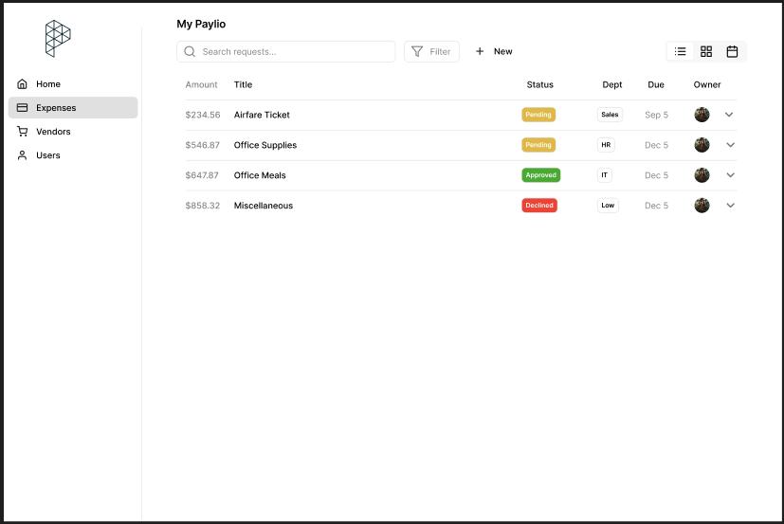Switch to grid view icon
The width and height of the screenshot is (784, 524).
point(706,51)
